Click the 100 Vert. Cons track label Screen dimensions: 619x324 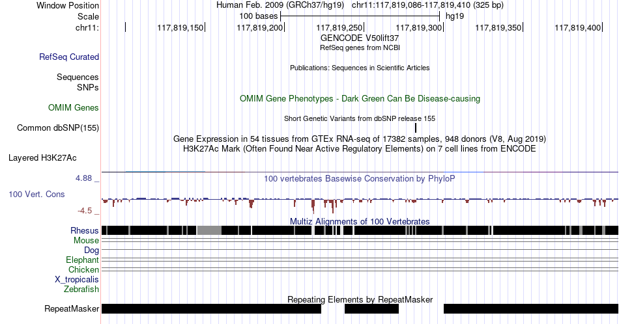pyautogui.click(x=36, y=194)
